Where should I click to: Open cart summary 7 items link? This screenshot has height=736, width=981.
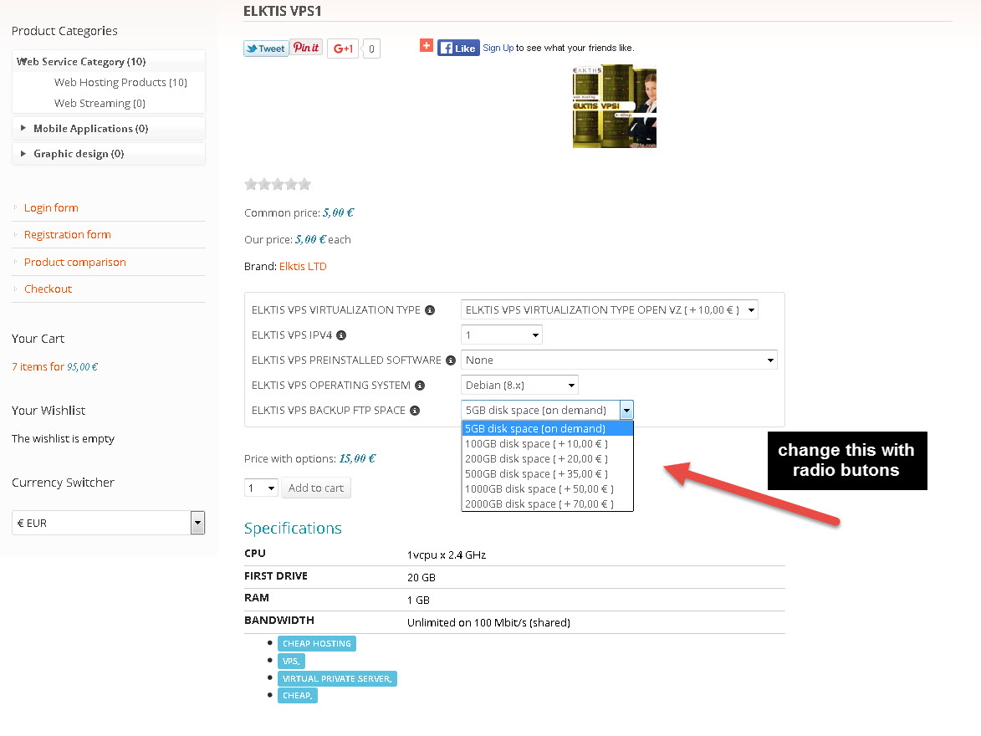[x=55, y=367]
